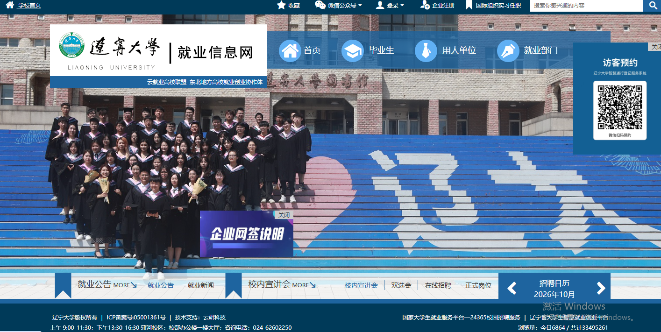This screenshot has width=661, height=332.
Task: Switch to the 在线招聘 tab
Action: 438,285
